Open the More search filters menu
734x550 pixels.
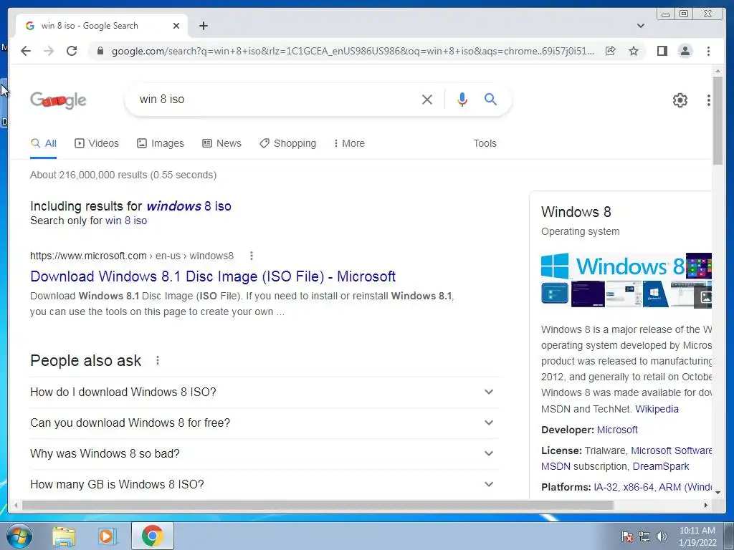(x=349, y=143)
